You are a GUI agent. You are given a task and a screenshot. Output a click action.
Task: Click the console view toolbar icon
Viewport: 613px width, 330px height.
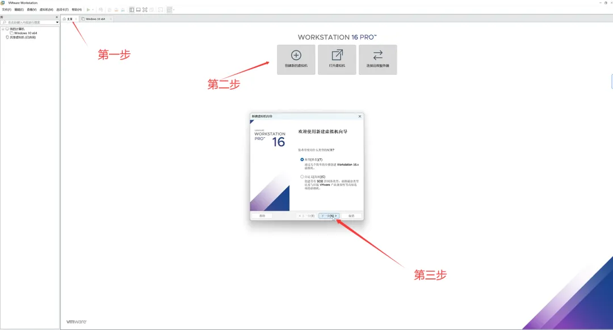(160, 10)
